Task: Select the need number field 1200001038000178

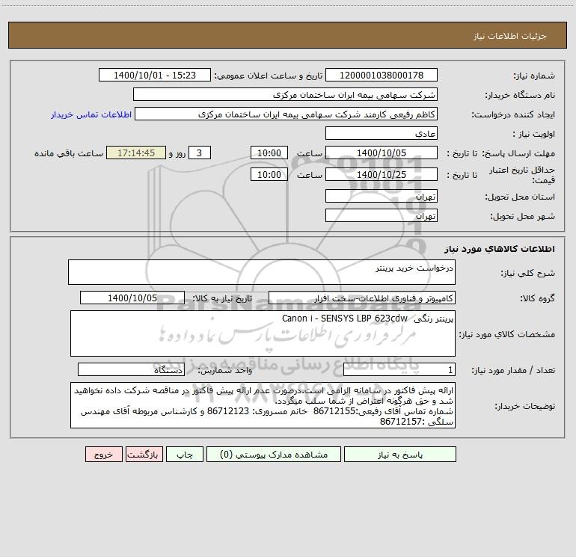Action: (x=382, y=75)
